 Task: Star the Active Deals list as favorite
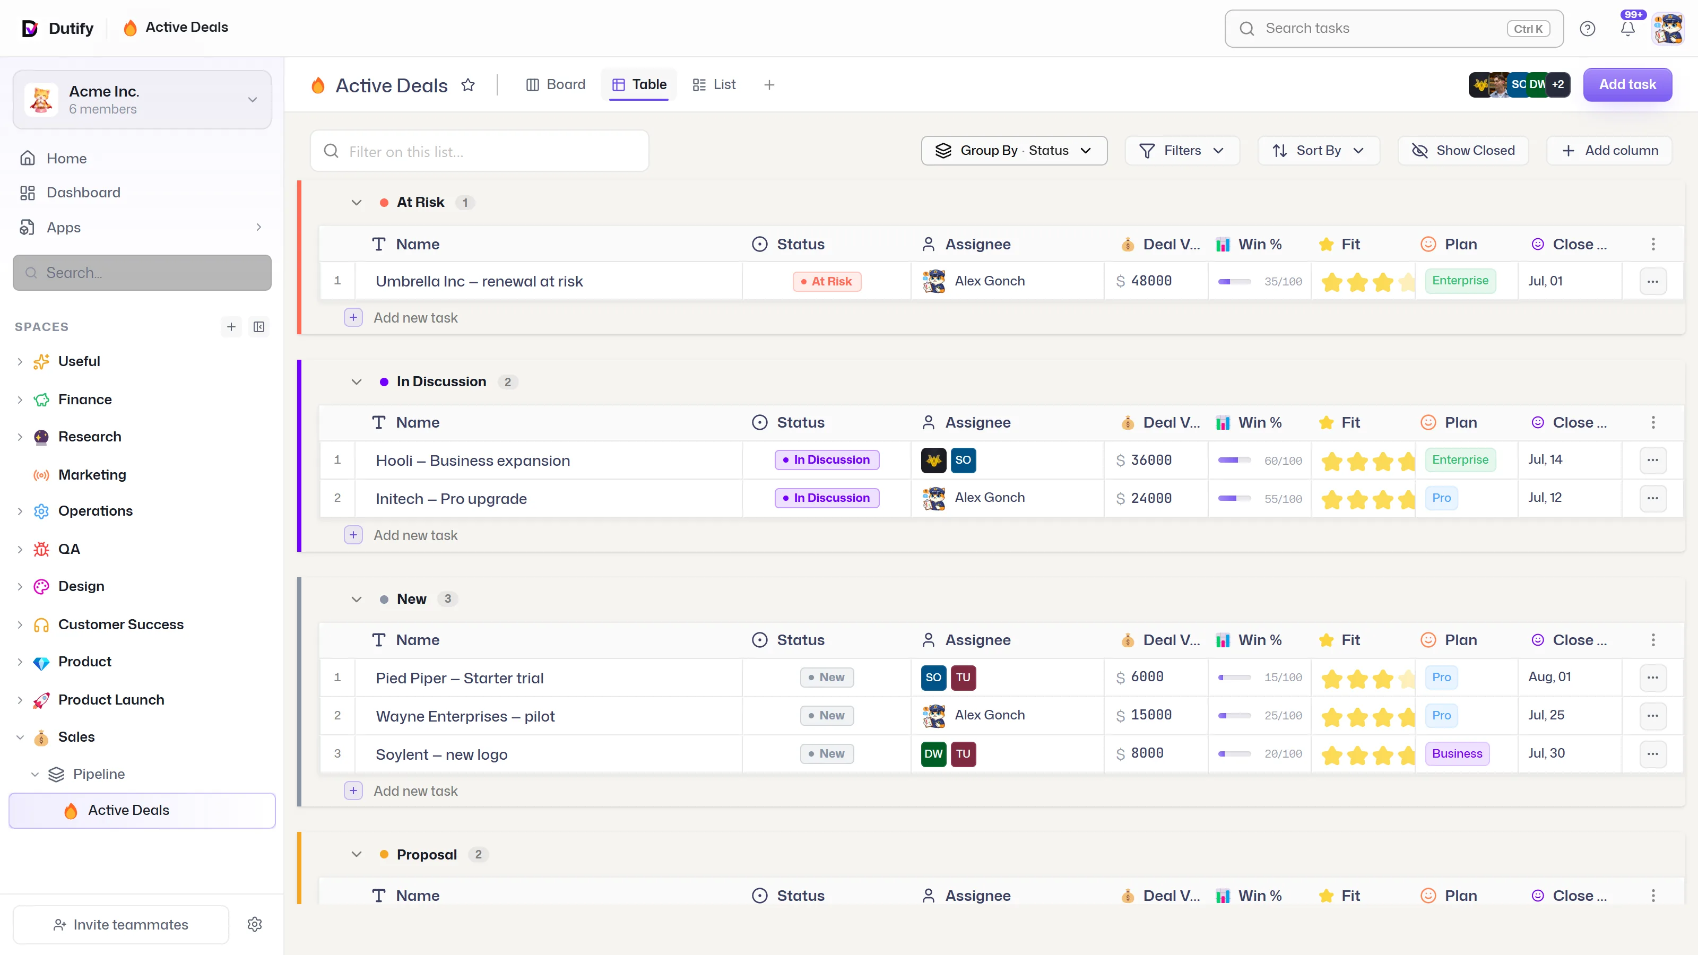coord(468,85)
